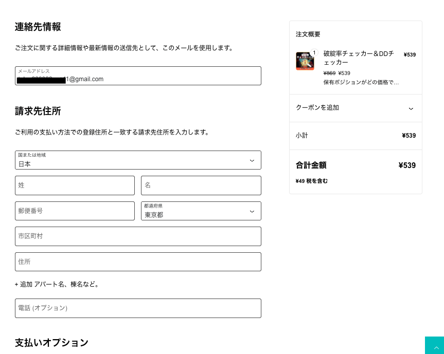Click the 小計 subtotal row
Viewport: 444px width, 354px height.
(356, 136)
